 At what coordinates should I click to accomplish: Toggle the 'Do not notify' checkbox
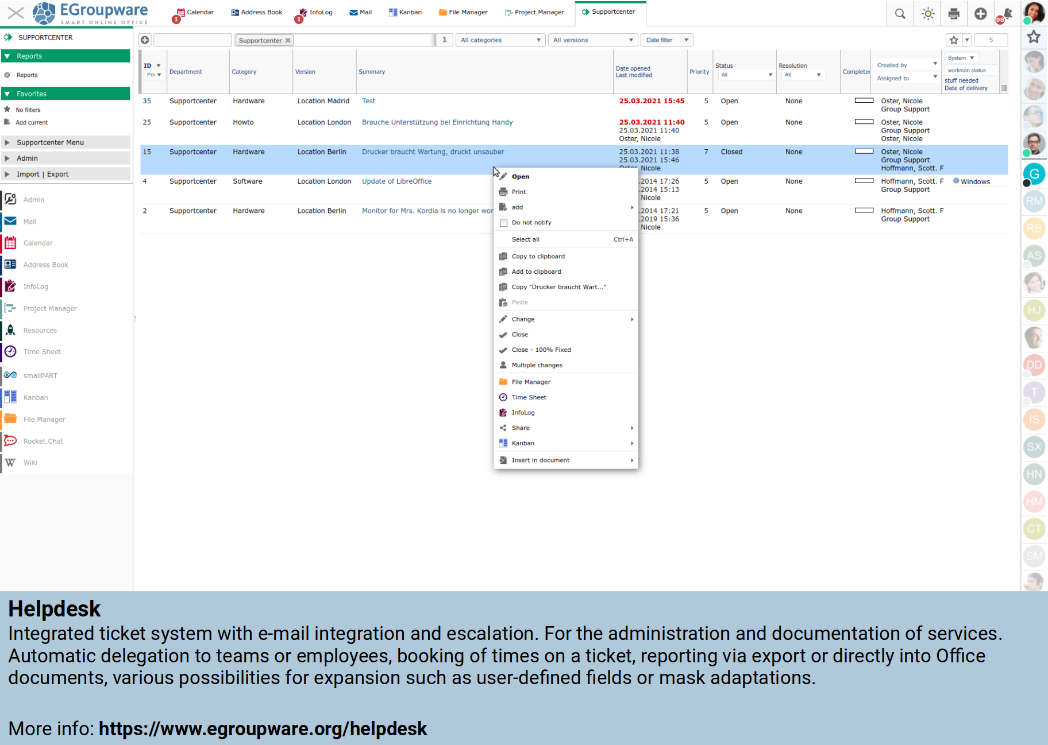click(x=504, y=223)
